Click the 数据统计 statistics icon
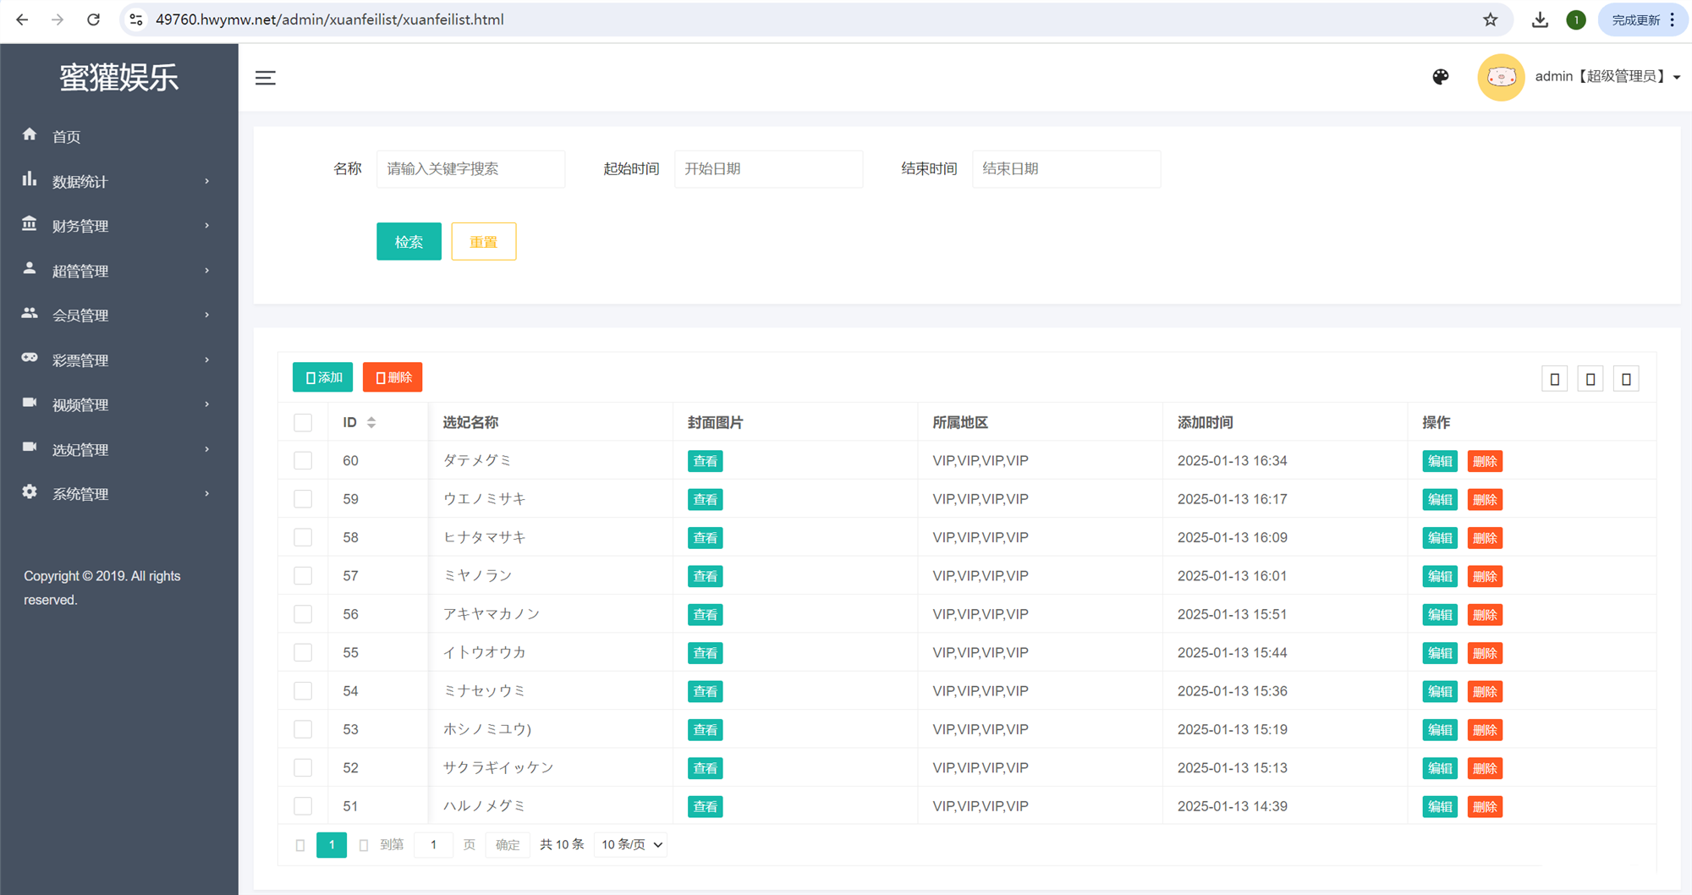 click(x=30, y=180)
